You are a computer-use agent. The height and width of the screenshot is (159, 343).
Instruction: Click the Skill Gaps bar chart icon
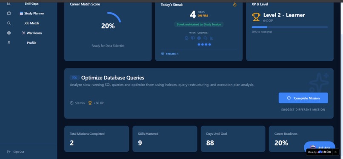point(9,3)
